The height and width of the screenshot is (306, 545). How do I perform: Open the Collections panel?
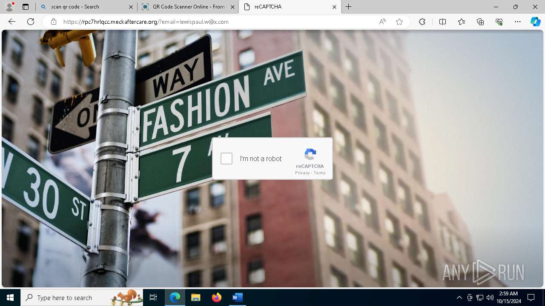480,22
